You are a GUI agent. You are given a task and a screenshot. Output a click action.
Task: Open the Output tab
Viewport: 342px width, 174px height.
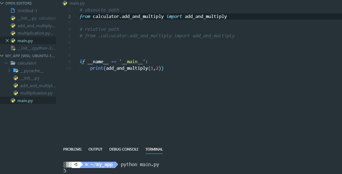(x=95, y=149)
